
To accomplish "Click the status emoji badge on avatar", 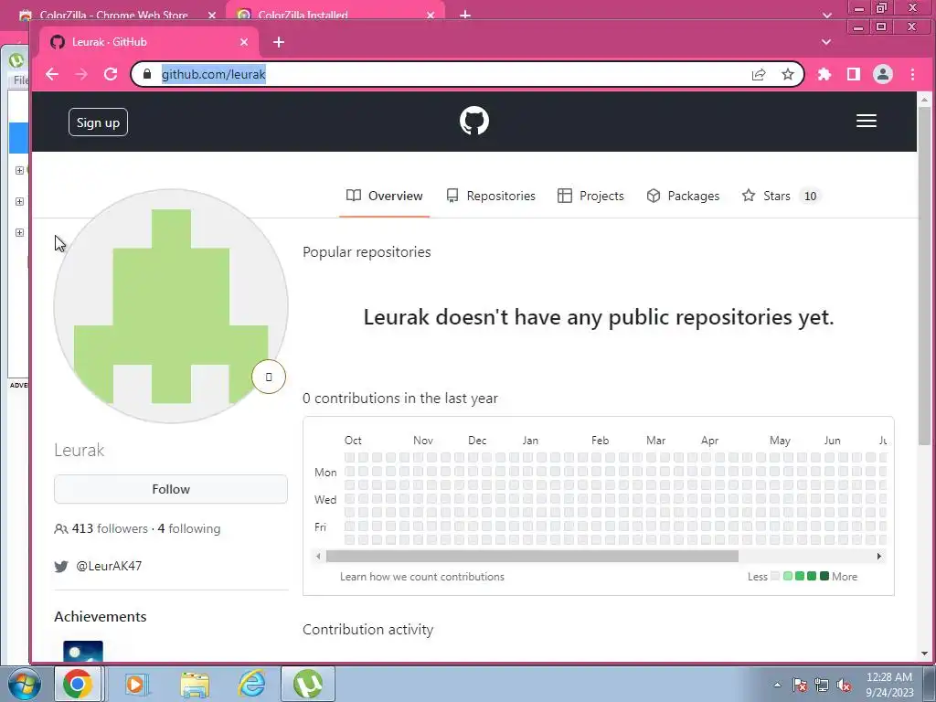I will tap(269, 377).
